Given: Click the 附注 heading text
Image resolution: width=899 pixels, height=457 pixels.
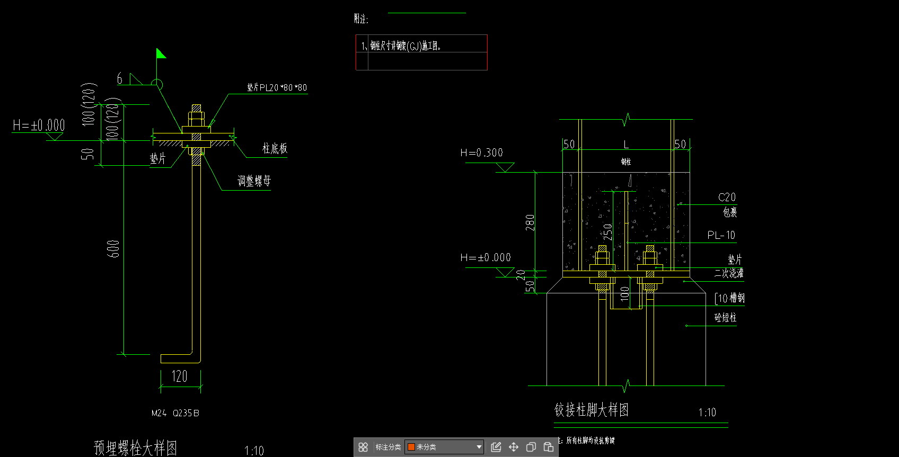Looking at the screenshot, I should [361, 19].
